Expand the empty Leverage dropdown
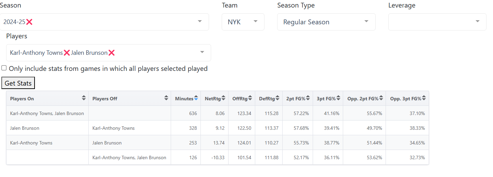493x177 pixels. (437, 22)
